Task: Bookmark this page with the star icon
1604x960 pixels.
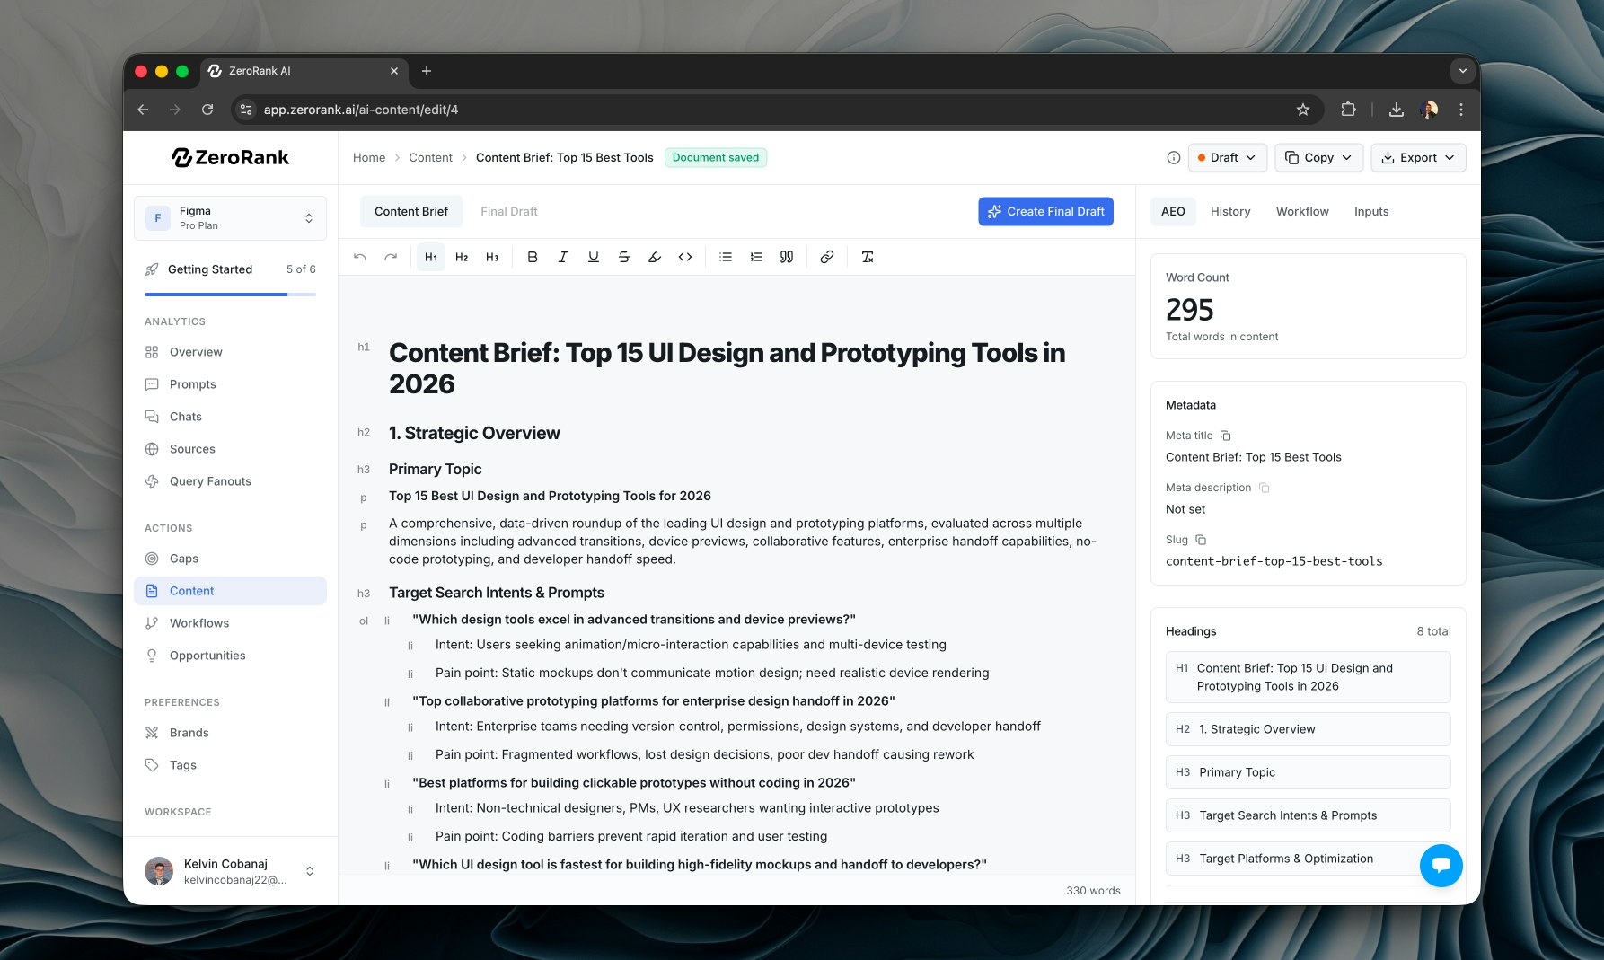Action: tap(1303, 110)
